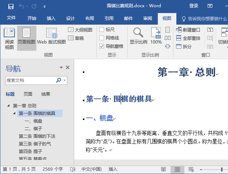Switch to the 审阅 ribbon tab
The width and height of the screenshot is (228, 174).
(x=147, y=18)
